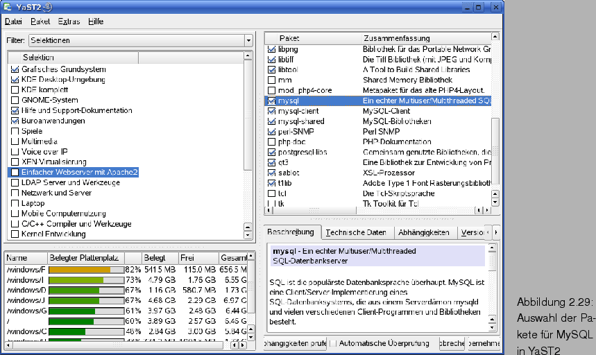Switch to the Versionen tab

click(472, 232)
